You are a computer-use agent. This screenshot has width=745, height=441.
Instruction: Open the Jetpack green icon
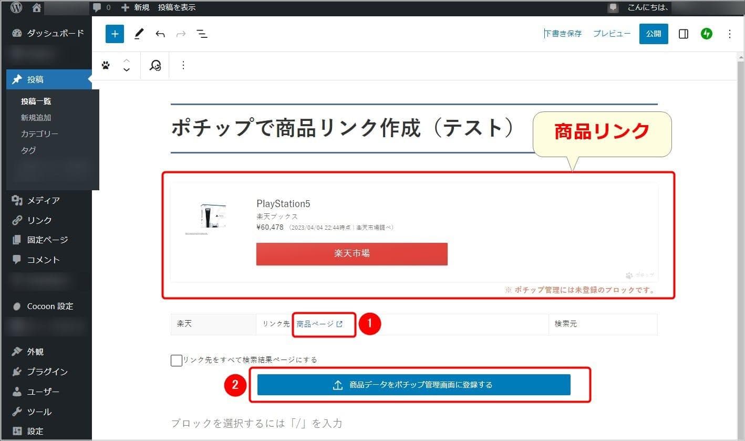click(x=707, y=34)
